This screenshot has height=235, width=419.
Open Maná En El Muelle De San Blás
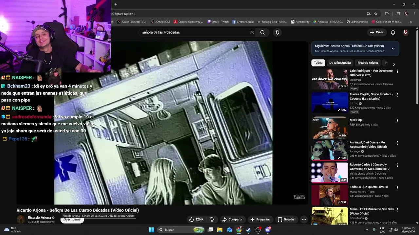[x=372, y=211]
